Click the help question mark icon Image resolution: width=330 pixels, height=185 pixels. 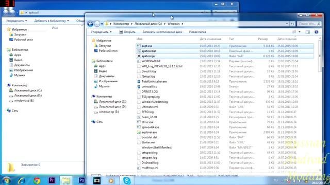click(316, 32)
